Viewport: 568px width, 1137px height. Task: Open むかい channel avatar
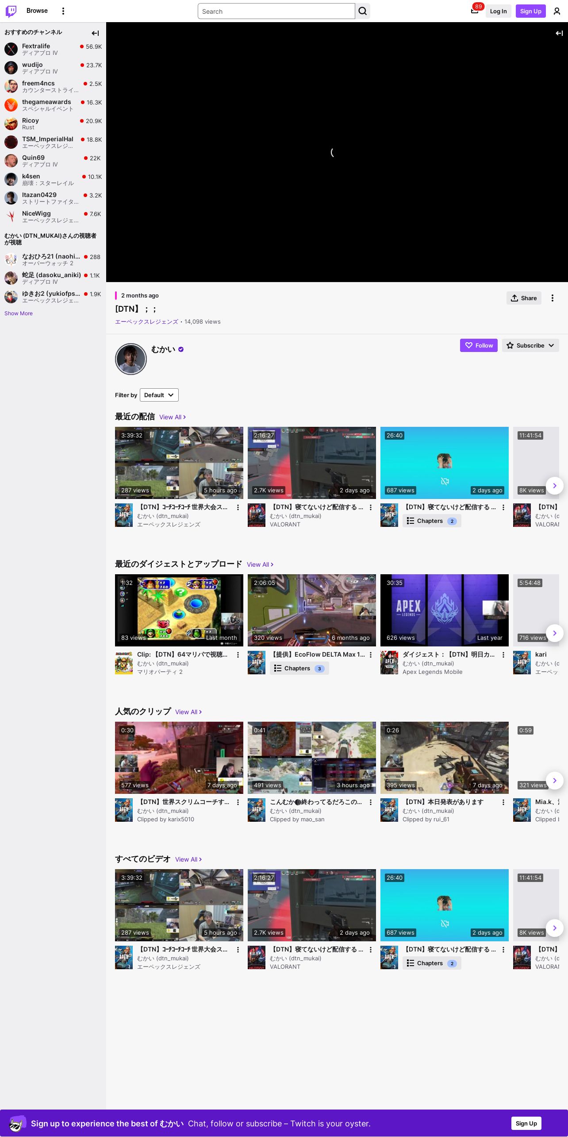click(x=131, y=359)
